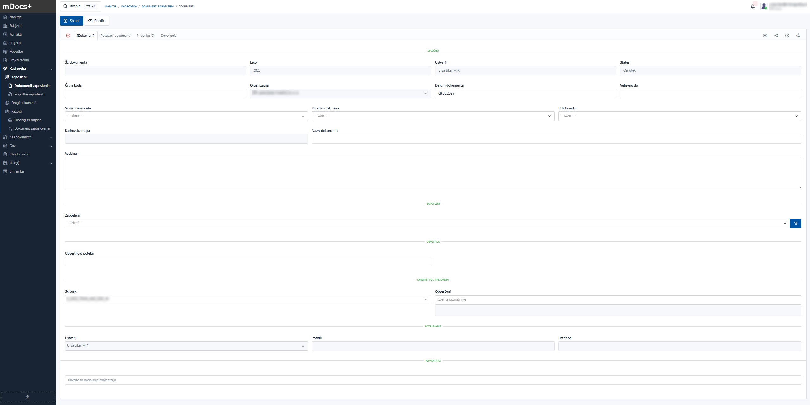
Task: Click the Shrani save button
Action: tap(72, 21)
